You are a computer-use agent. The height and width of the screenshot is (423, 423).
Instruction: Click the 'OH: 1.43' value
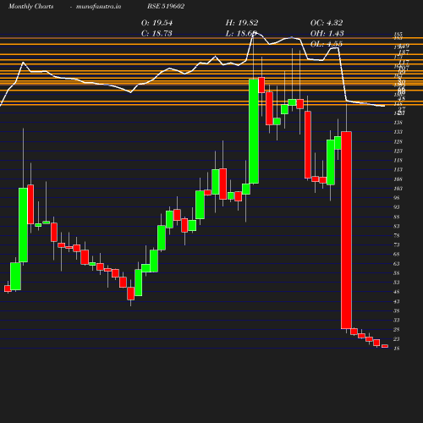[x=327, y=34]
